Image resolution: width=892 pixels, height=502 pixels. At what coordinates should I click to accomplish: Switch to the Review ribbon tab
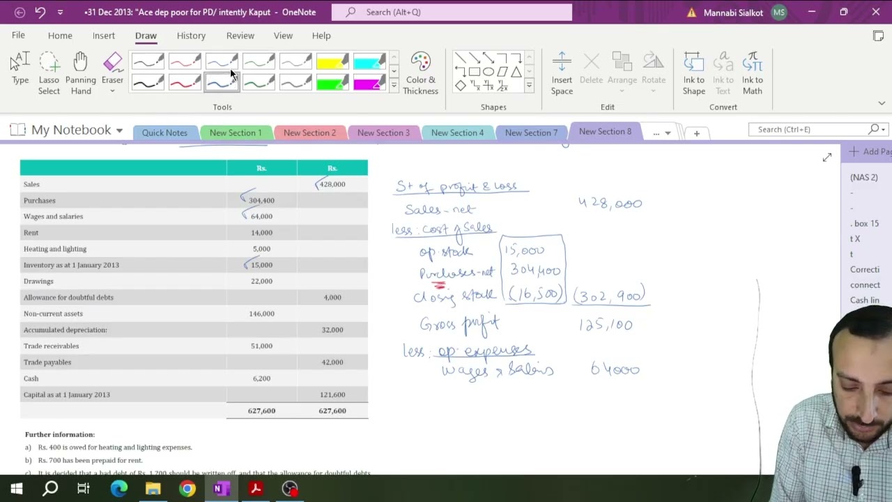tap(240, 36)
